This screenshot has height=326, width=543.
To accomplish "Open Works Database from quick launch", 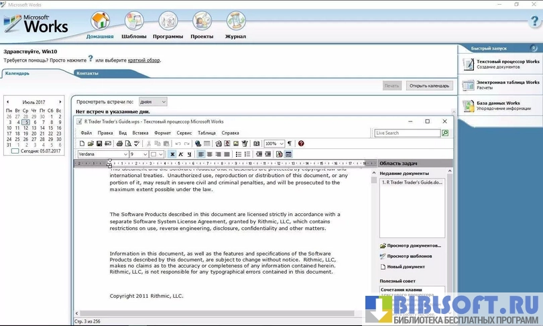I will tap(500, 105).
